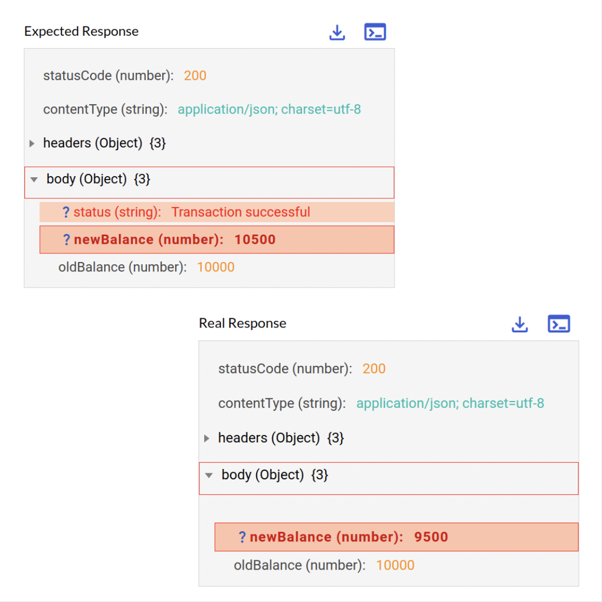Collapse body object in Expected Response
The height and width of the screenshot is (602, 602).
coord(34,179)
